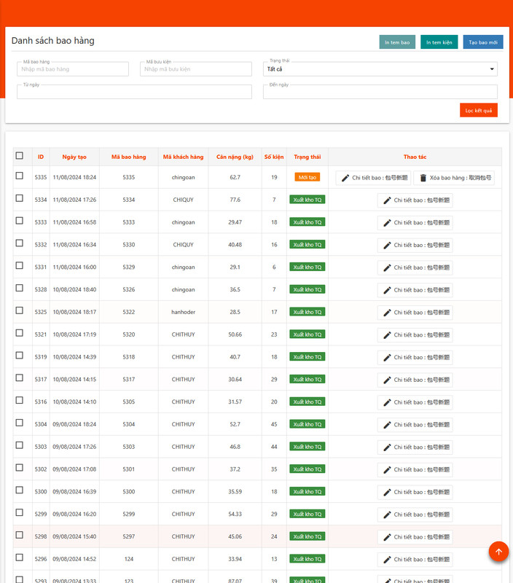The width and height of the screenshot is (513, 583).
Task: Click the Mới tạo status badge
Action: pos(307,177)
